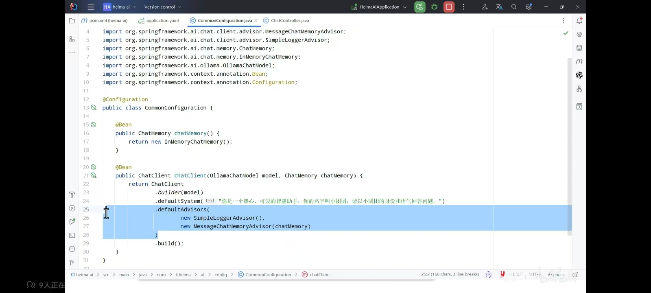
Task: Open the Notifications bell icon
Action: coord(579,21)
